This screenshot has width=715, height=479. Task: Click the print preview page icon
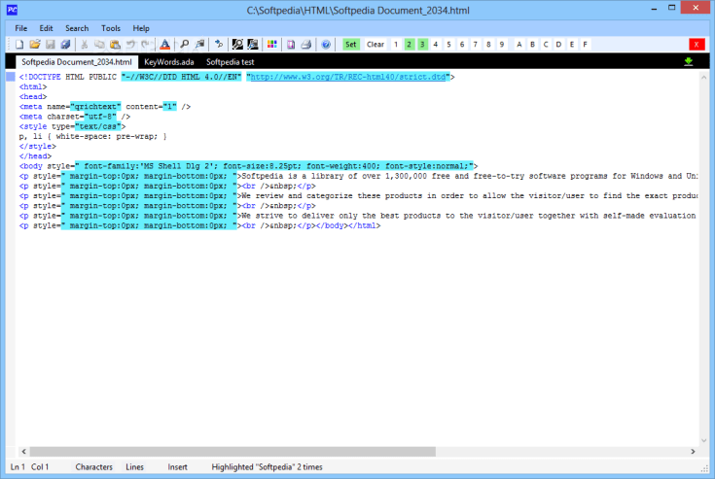[x=291, y=44]
